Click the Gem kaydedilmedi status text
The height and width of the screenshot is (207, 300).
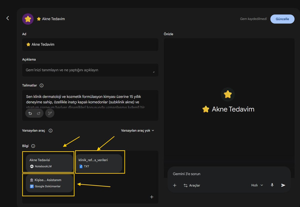pyautogui.click(x=253, y=19)
